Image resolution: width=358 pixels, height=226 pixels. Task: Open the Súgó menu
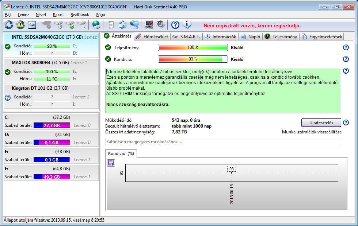coord(100,15)
